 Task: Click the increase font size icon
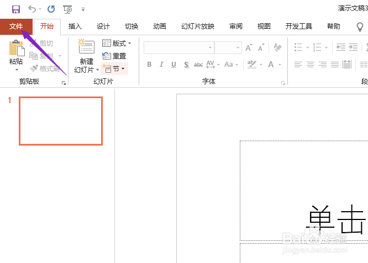[249, 48]
